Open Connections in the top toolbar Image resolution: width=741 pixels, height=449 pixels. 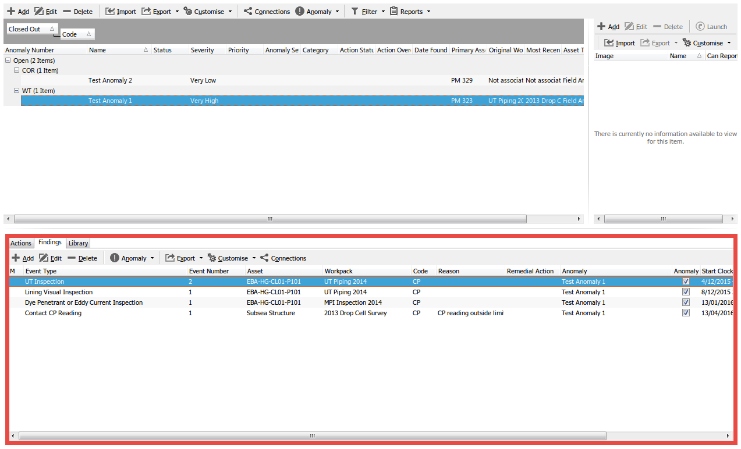(x=266, y=12)
